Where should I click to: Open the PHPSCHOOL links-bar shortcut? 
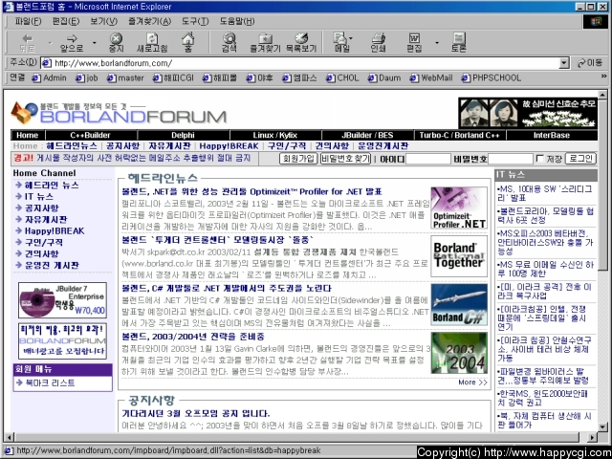(491, 78)
